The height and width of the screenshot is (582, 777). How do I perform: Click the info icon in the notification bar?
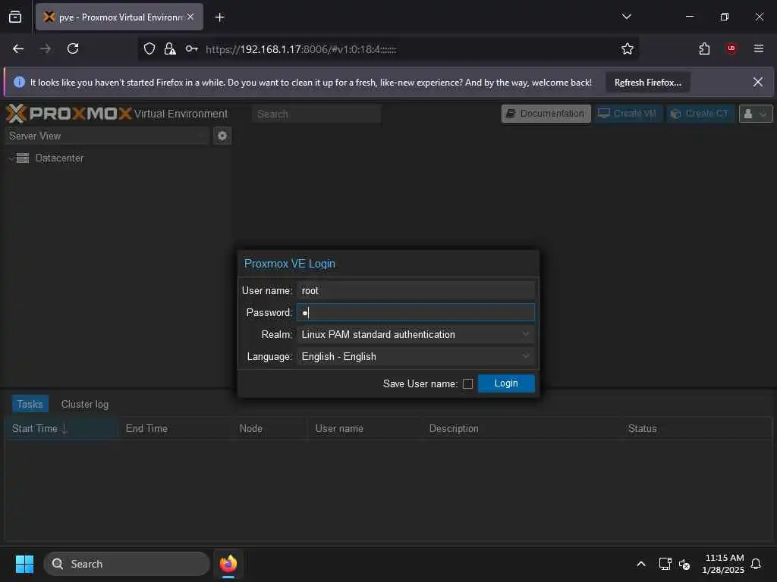click(x=19, y=82)
